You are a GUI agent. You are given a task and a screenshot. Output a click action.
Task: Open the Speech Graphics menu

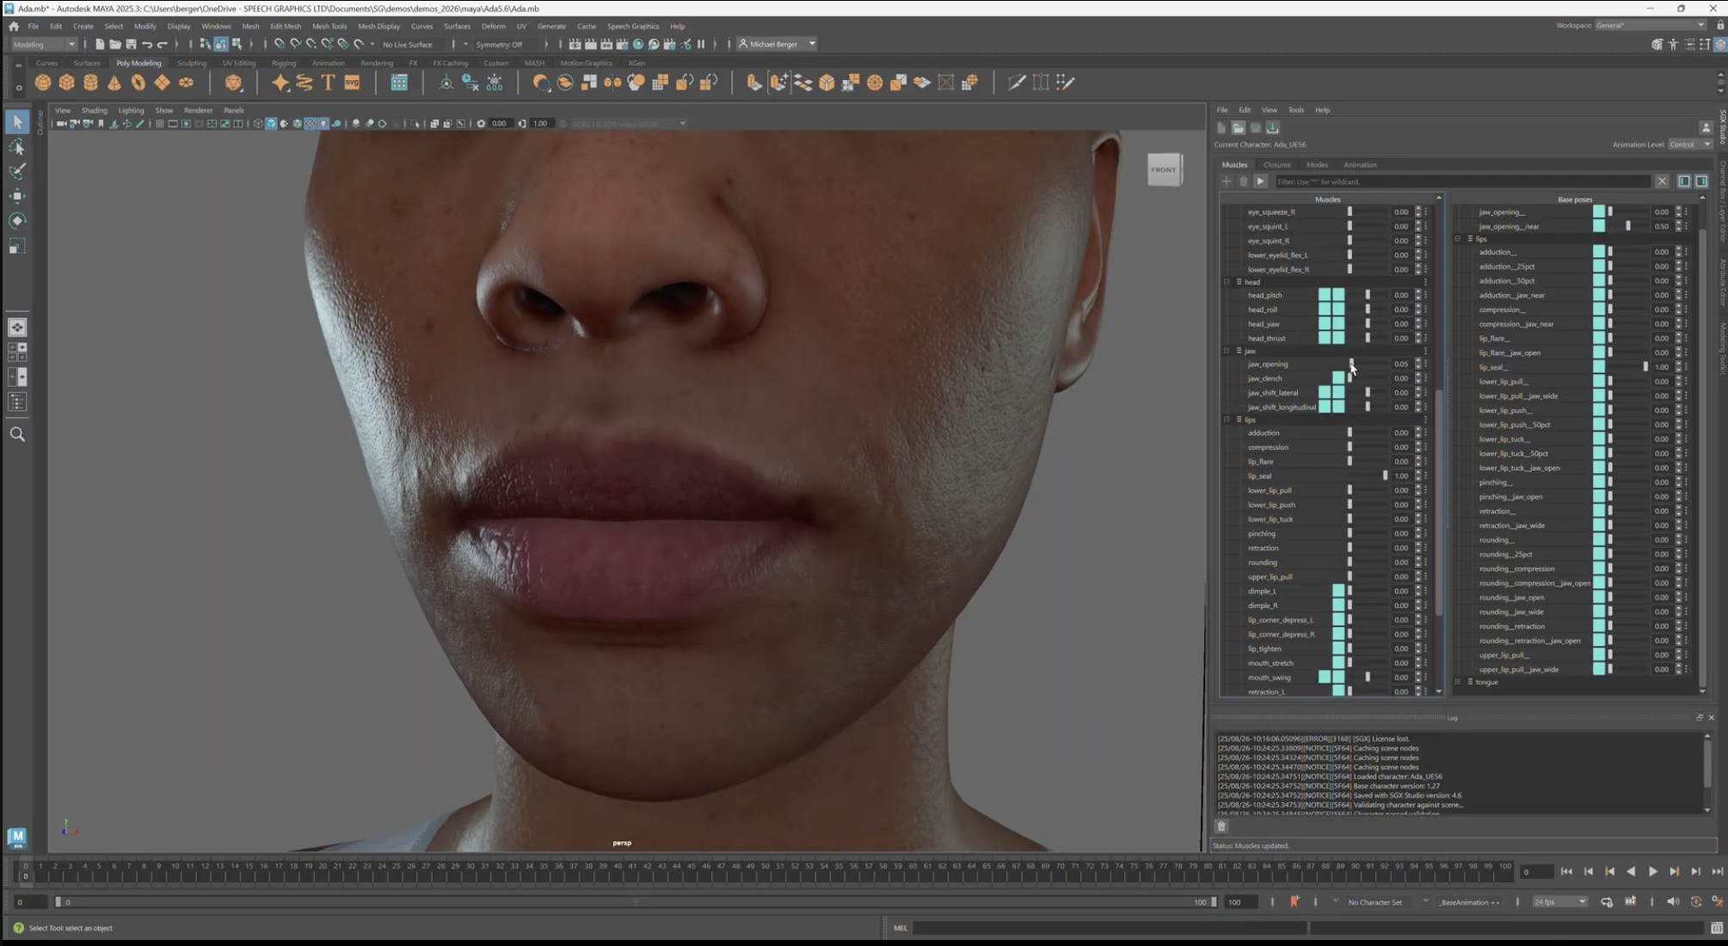(632, 26)
